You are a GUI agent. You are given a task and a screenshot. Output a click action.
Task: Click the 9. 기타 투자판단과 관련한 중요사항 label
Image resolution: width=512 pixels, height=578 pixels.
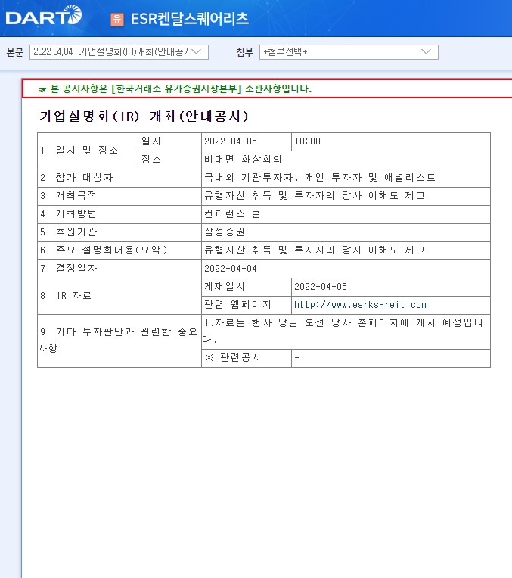pos(119,340)
